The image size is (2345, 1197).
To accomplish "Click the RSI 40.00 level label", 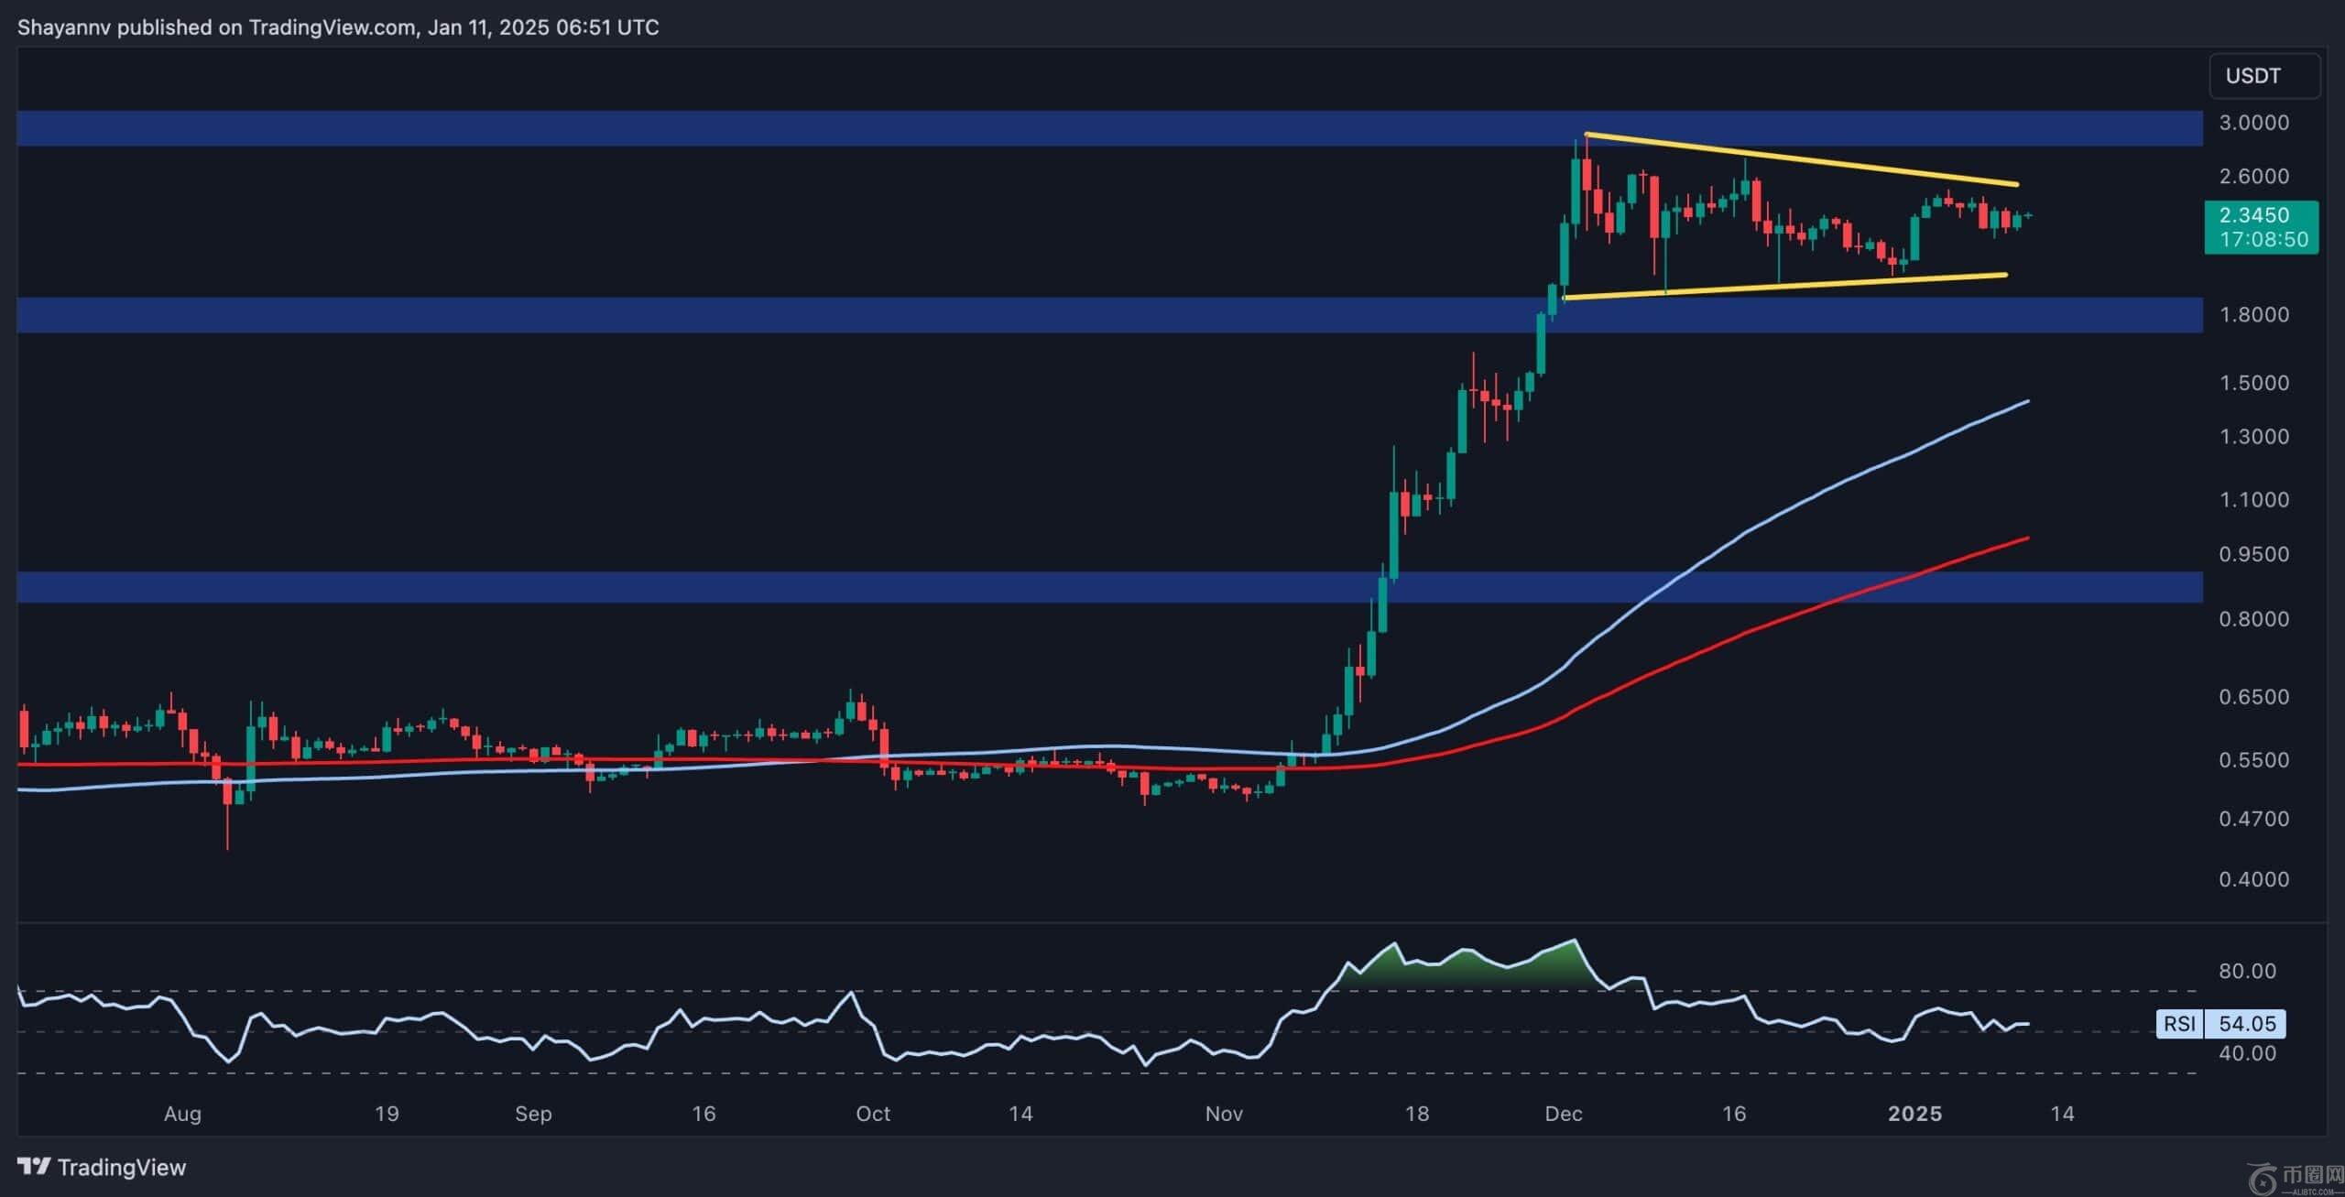I will (x=2247, y=1053).
